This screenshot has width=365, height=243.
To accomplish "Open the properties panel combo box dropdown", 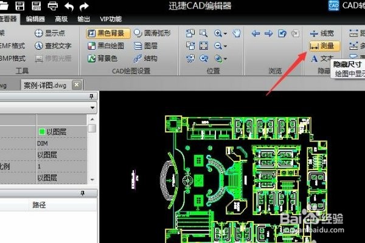I will (x=92, y=108).
